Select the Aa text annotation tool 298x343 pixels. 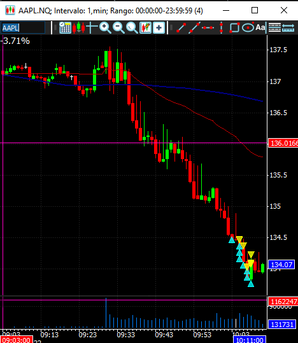[x=260, y=27]
